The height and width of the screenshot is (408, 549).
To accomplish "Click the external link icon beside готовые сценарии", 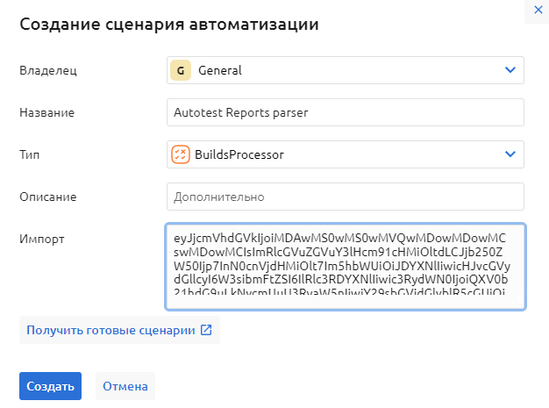I will pos(206,331).
